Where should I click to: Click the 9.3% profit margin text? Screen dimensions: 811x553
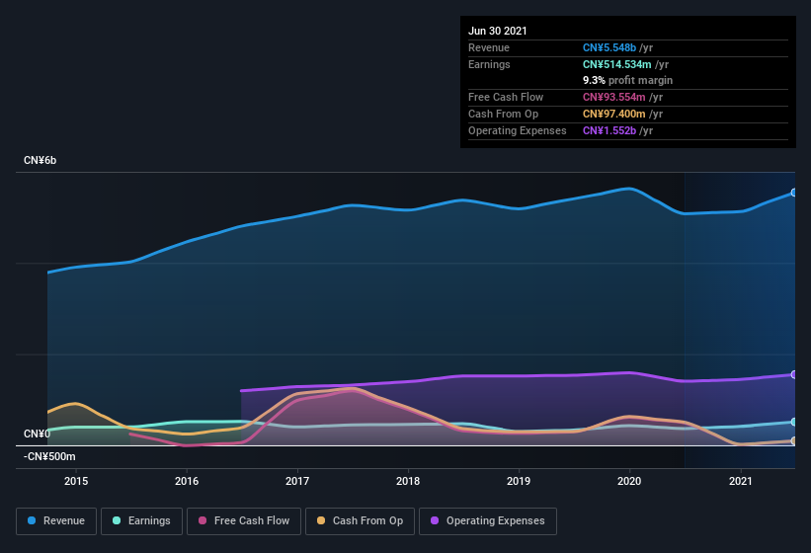pyautogui.click(x=628, y=80)
